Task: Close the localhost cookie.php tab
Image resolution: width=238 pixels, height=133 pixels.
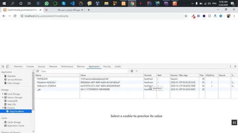Action: pyautogui.click(x=41, y=10)
